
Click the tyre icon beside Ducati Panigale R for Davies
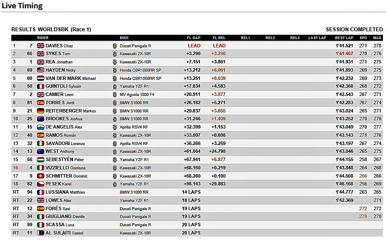point(115,46)
